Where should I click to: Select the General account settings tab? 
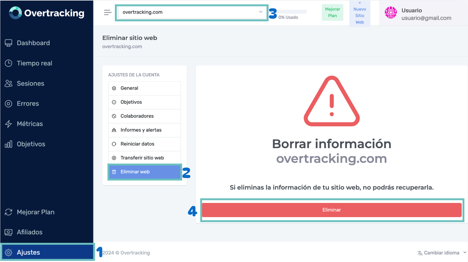point(145,88)
